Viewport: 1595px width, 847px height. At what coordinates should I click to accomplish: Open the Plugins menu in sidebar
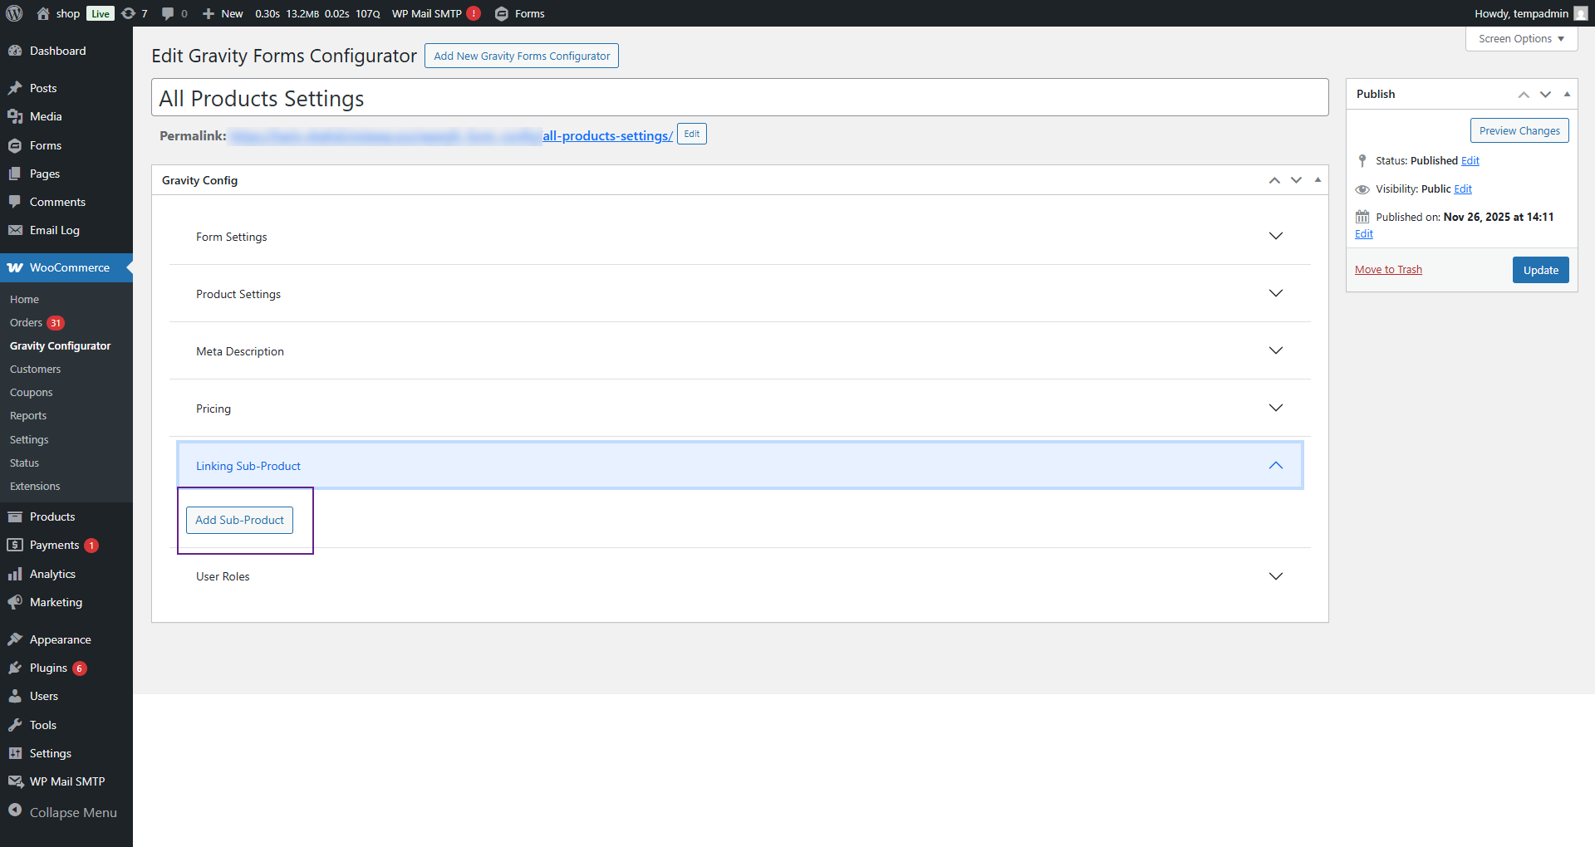pos(48,668)
